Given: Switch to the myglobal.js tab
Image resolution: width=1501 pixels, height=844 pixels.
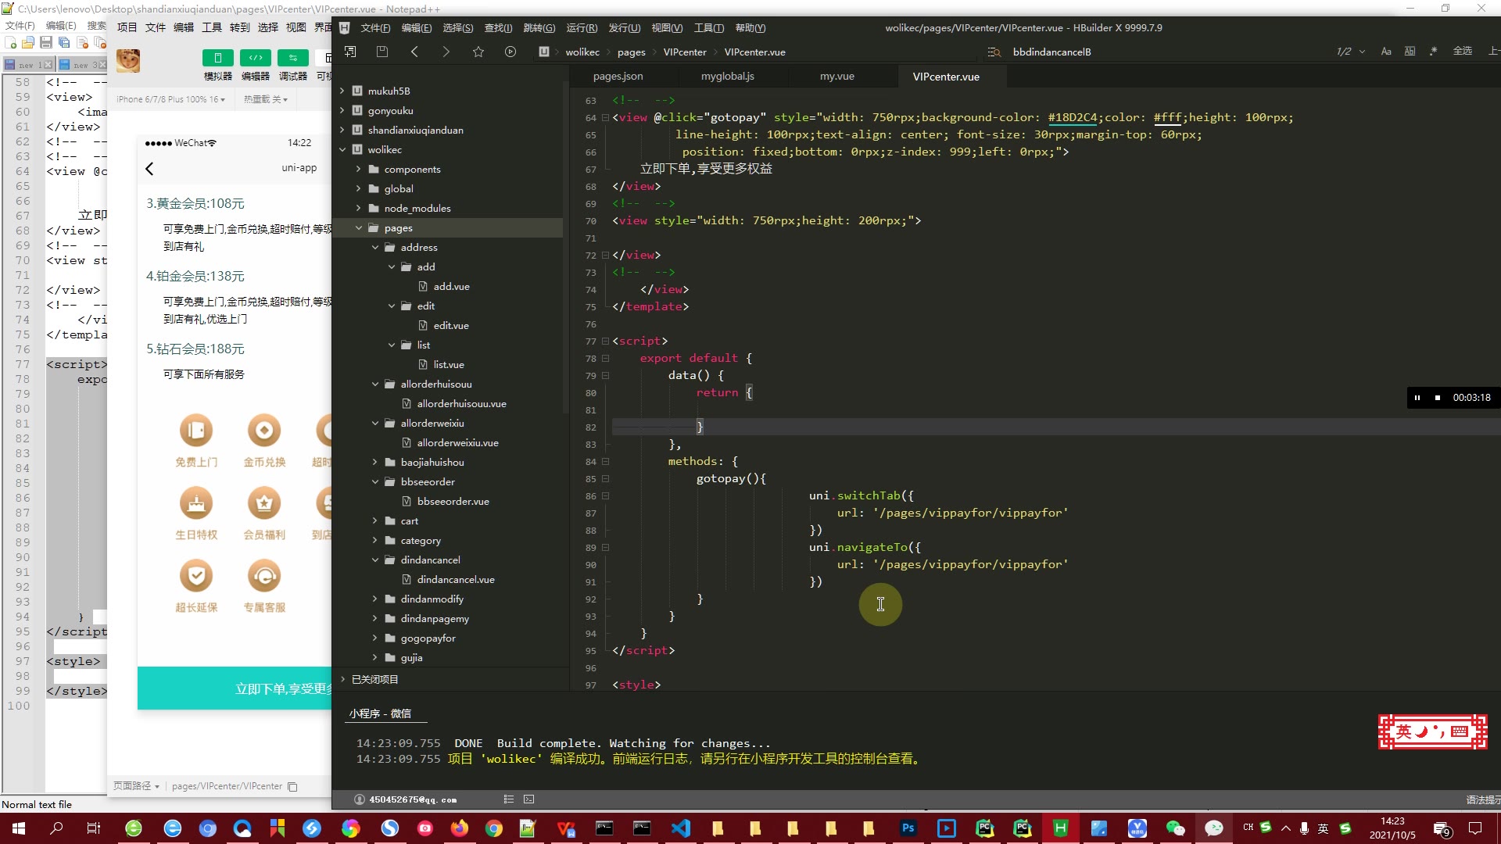Looking at the screenshot, I should [x=727, y=77].
